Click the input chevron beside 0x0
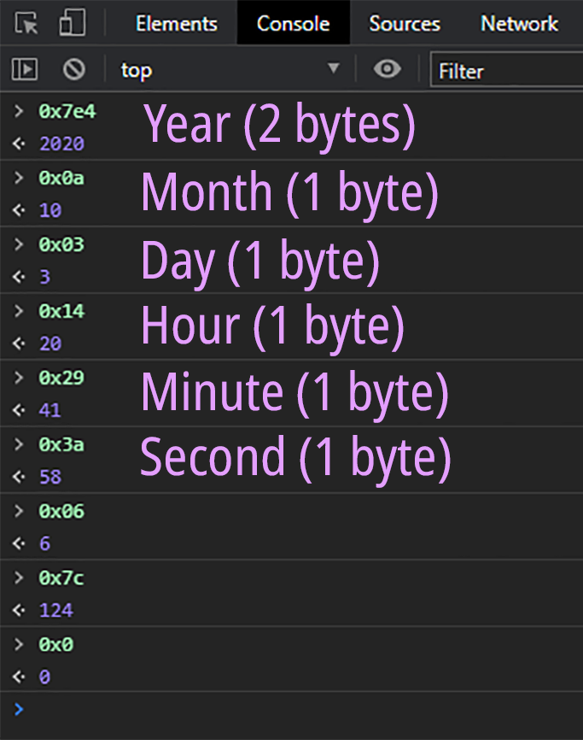Viewport: 583px width, 740px height. (x=20, y=645)
